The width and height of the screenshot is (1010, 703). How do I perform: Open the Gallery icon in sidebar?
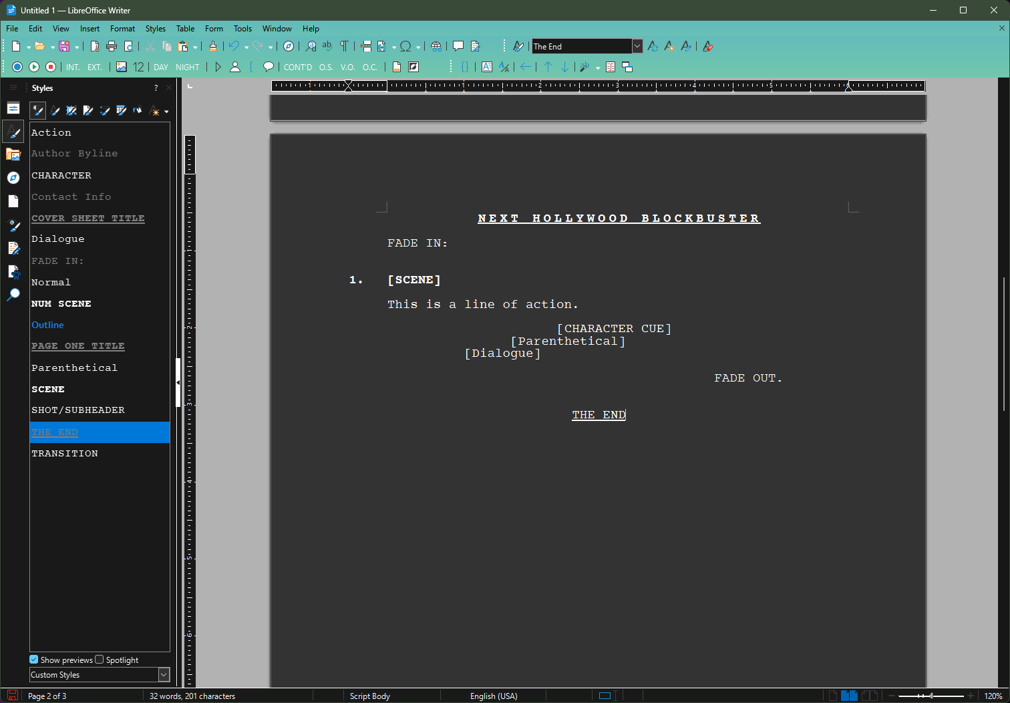pyautogui.click(x=13, y=154)
